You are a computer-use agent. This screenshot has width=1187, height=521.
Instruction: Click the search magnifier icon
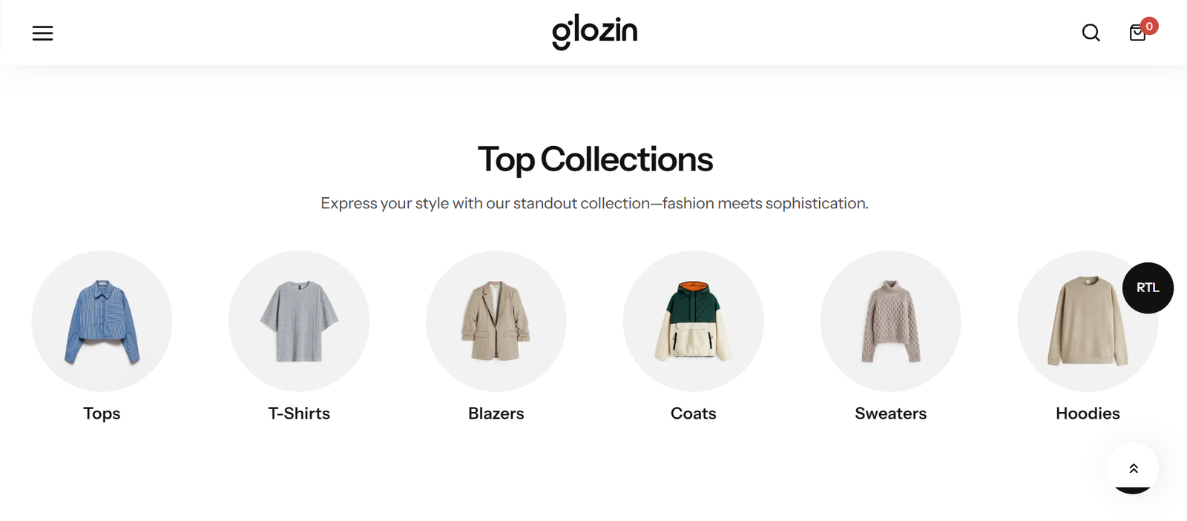(1090, 33)
